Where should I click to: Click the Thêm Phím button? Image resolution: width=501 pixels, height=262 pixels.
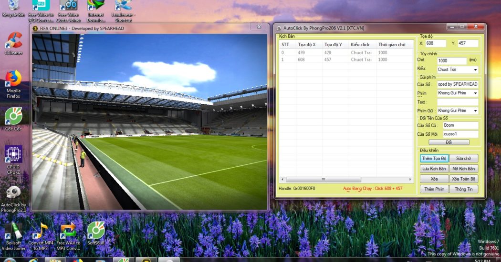[x=434, y=189]
